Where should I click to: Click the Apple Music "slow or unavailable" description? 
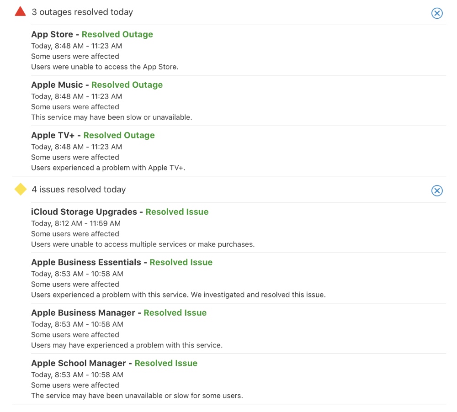tap(112, 117)
